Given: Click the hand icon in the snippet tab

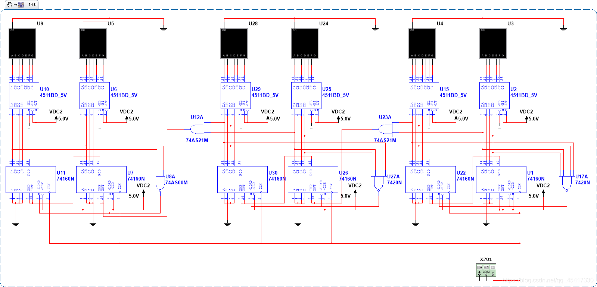Looking at the screenshot, I should coord(10,4).
